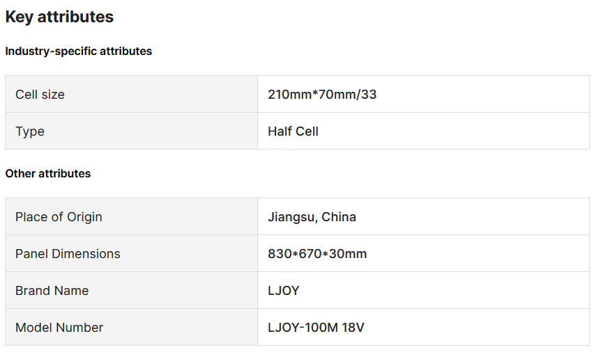This screenshot has height=352, width=594.
Task: Click the word Key in main heading
Action: coord(19,17)
